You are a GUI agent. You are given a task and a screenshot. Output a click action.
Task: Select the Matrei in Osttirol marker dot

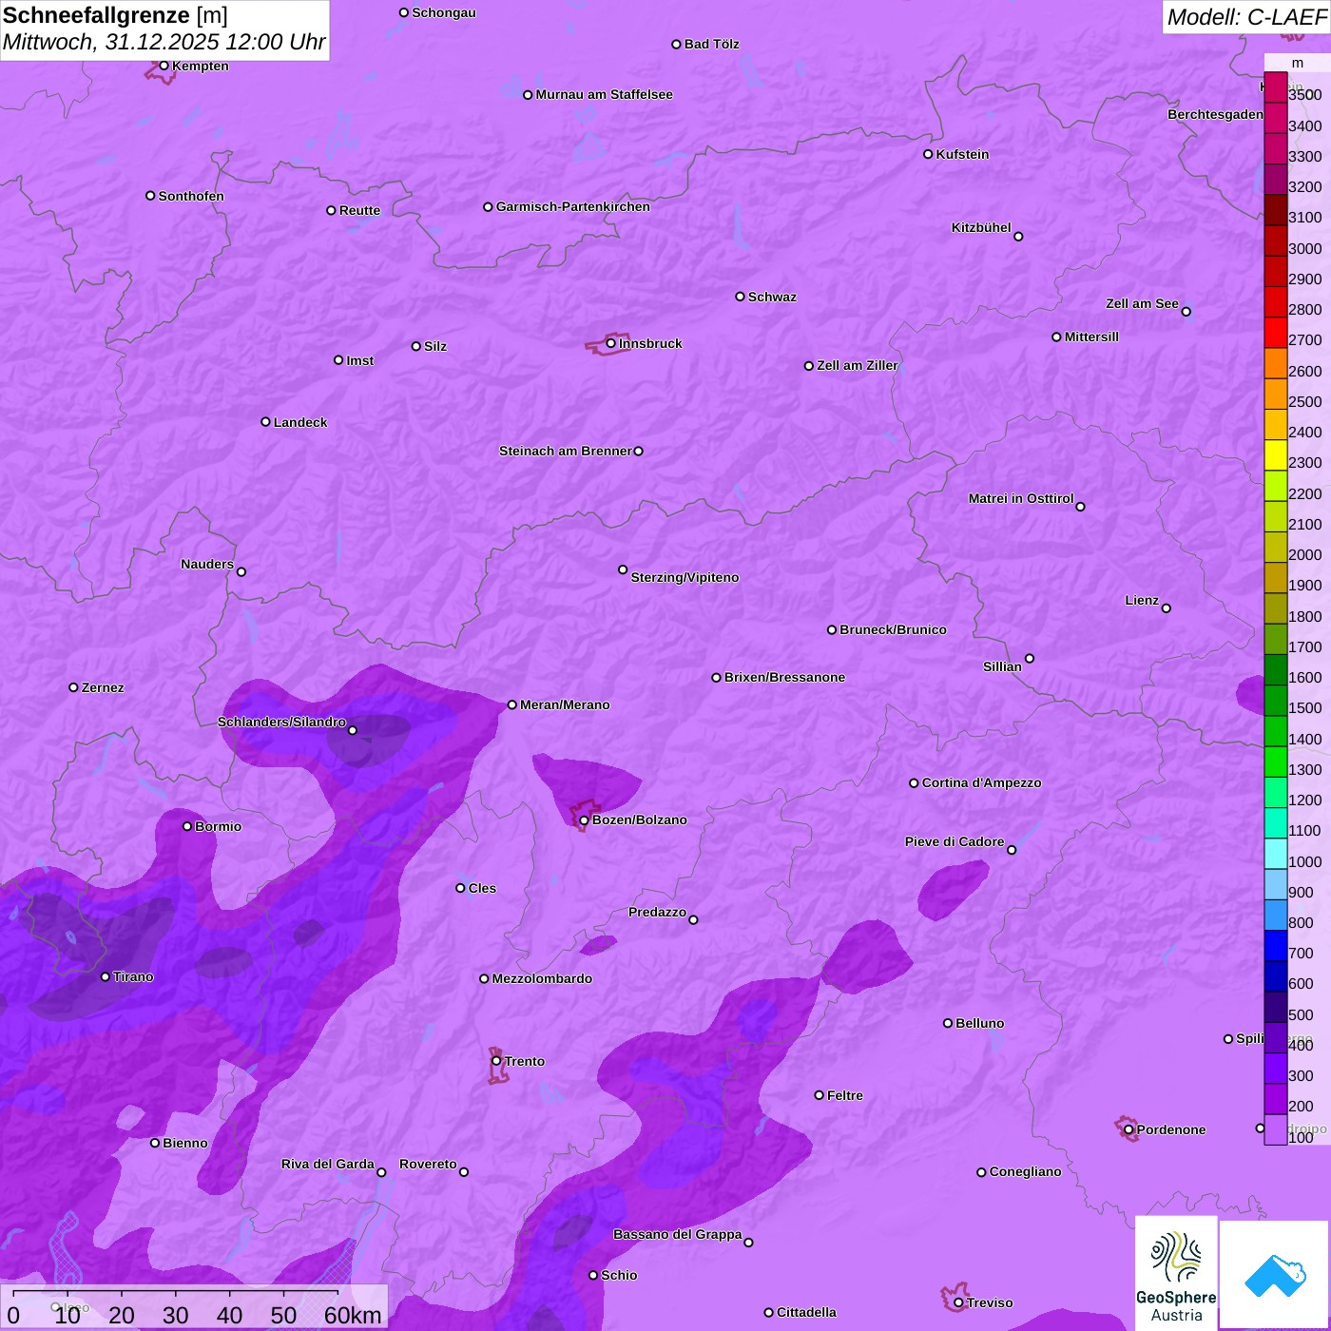coord(1080,507)
